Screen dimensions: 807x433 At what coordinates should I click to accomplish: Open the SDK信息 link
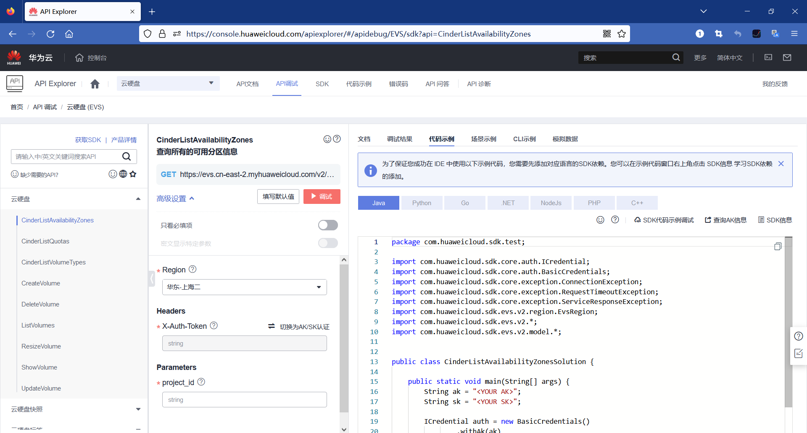pos(775,220)
